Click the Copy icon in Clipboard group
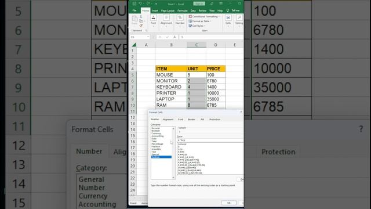Viewport: 371px width, 209px height. pyautogui.click(x=141, y=21)
